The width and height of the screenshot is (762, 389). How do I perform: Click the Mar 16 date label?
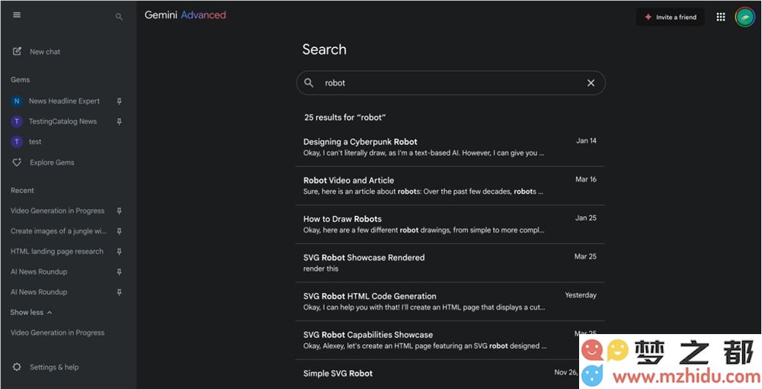pos(585,179)
